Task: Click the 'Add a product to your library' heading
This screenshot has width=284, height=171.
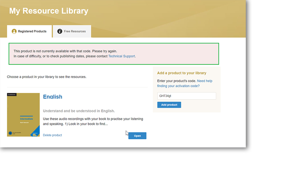Action: click(x=182, y=73)
